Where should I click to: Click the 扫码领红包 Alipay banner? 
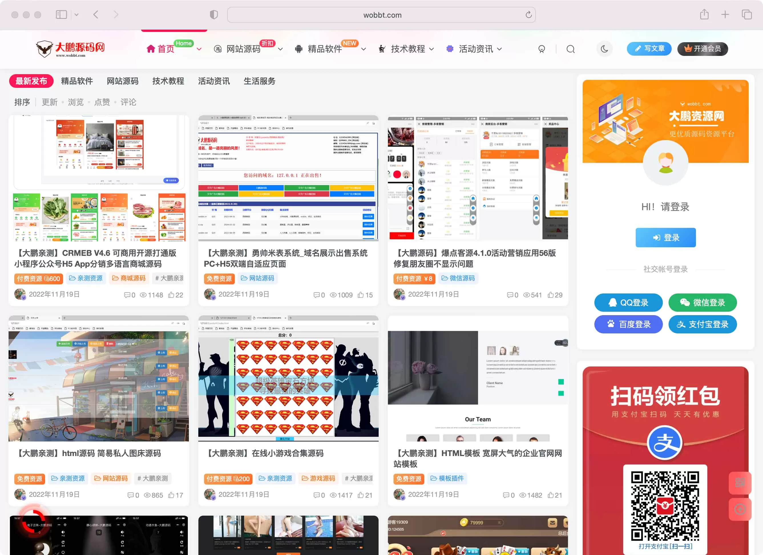665,461
